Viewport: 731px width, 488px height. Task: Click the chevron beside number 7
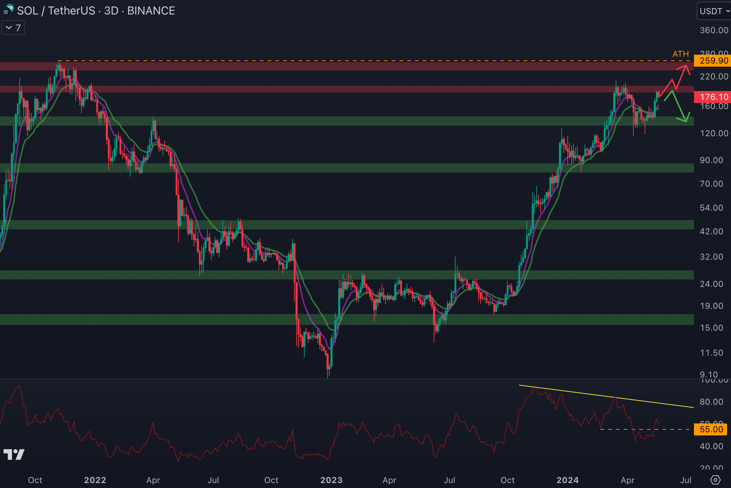coord(9,28)
